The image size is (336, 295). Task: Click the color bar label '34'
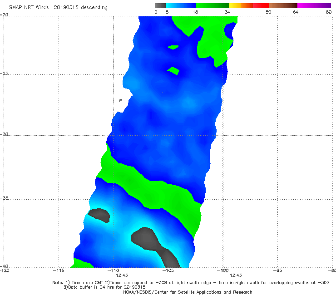click(x=227, y=12)
